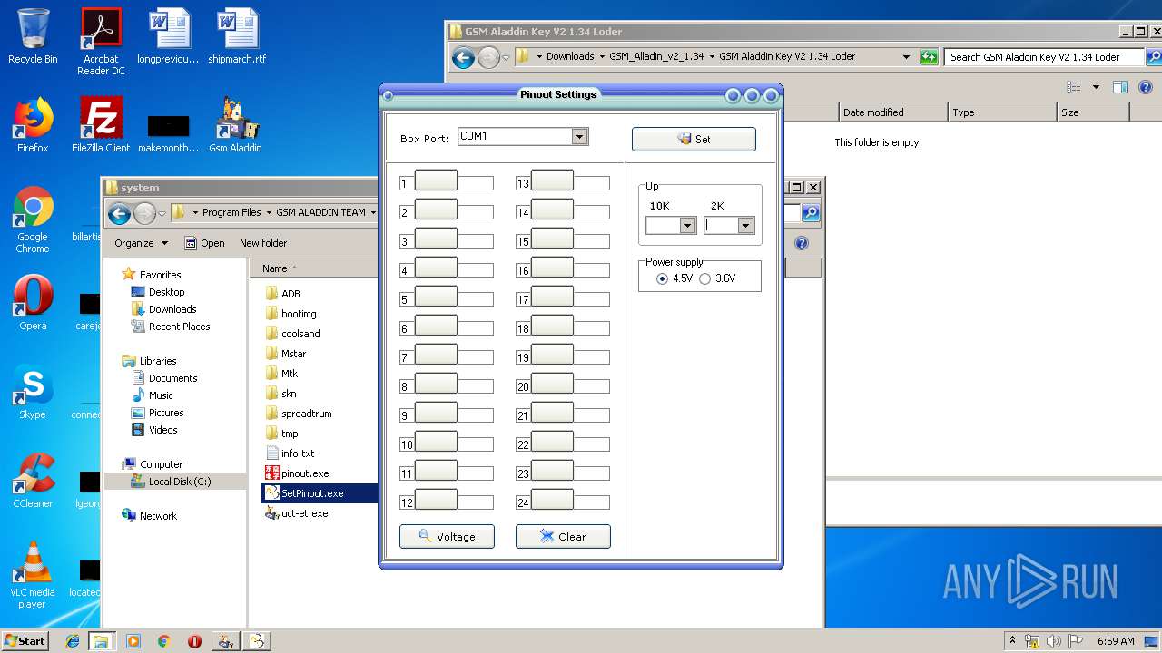This screenshot has width=1162, height=653.
Task: Click pin 24 button
Action: (552, 500)
